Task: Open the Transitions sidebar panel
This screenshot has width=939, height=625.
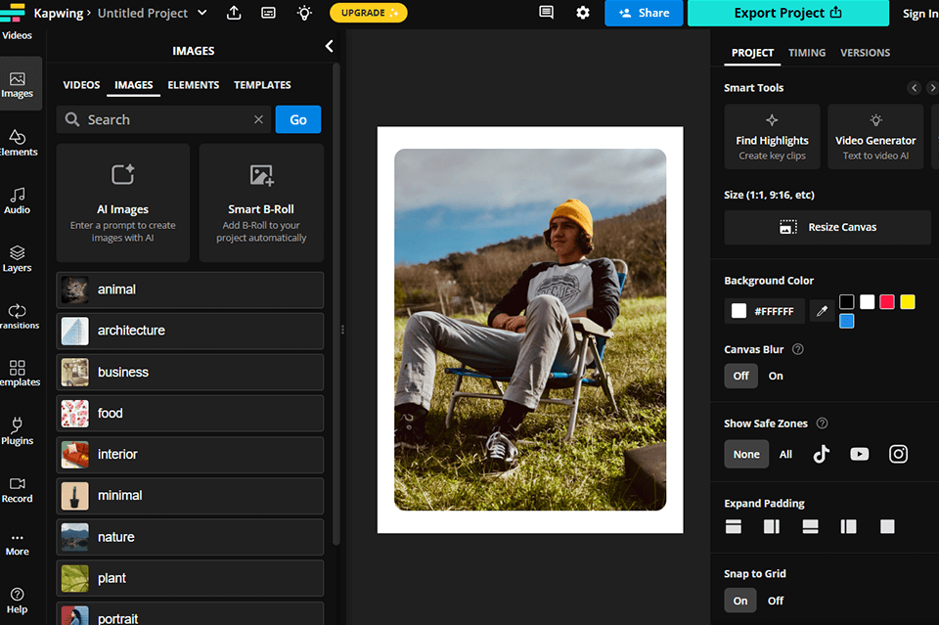Action: pos(18,316)
